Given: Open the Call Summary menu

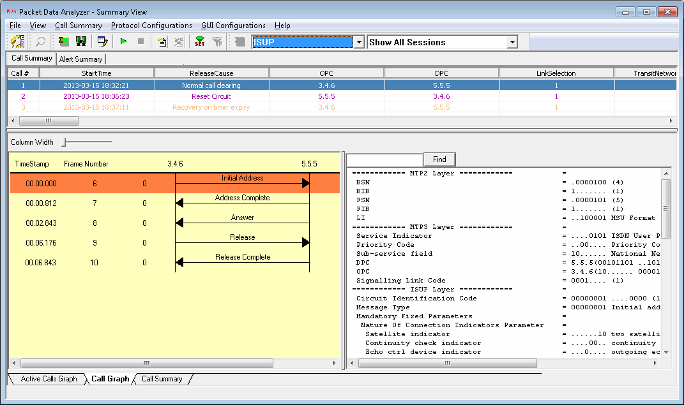Looking at the screenshot, I should click(79, 26).
